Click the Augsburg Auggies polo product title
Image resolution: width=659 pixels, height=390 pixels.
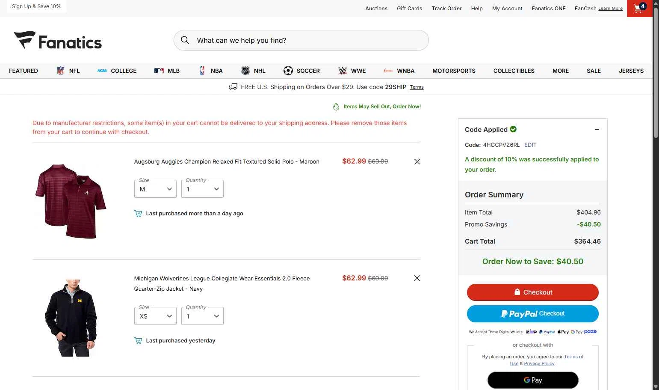click(x=227, y=161)
